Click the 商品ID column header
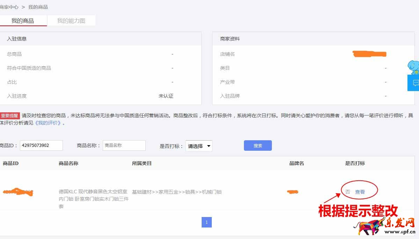Viewport: 419px width, 239px height. (10, 163)
